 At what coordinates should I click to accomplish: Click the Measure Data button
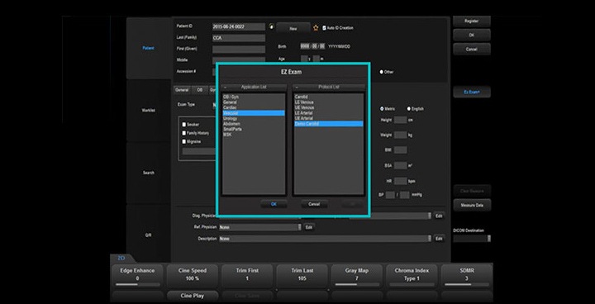click(x=472, y=205)
